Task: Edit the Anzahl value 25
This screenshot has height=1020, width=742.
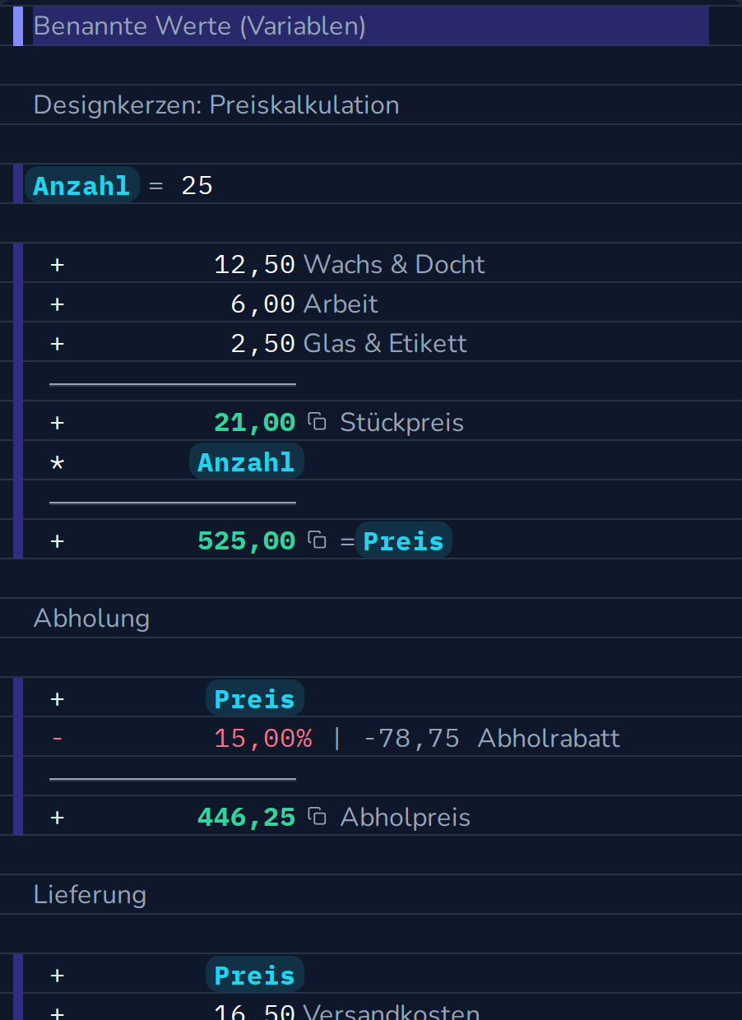Action: click(x=197, y=186)
